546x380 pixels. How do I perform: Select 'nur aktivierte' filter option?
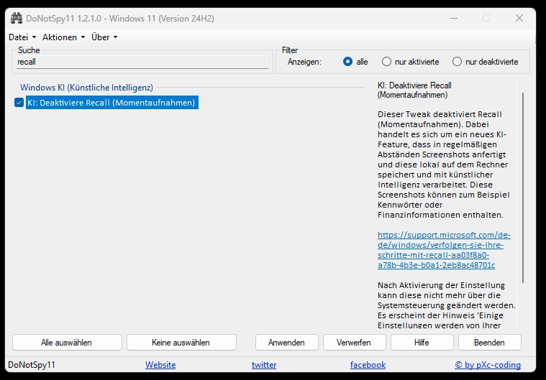pyautogui.click(x=386, y=62)
